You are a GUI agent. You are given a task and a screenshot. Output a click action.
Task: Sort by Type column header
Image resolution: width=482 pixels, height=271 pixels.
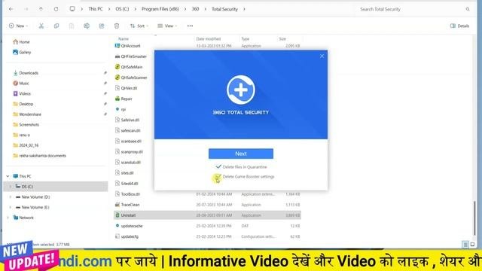pyautogui.click(x=246, y=38)
